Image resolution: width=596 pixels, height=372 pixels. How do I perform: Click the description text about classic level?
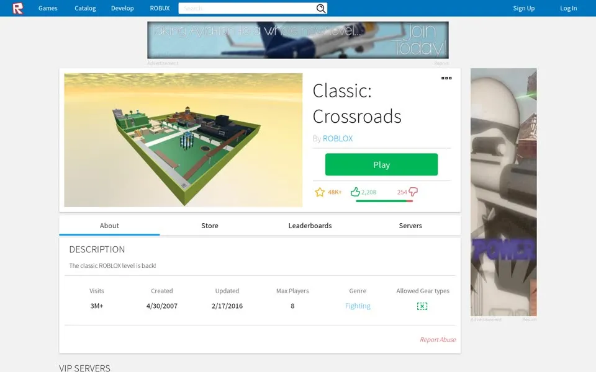tap(112, 266)
